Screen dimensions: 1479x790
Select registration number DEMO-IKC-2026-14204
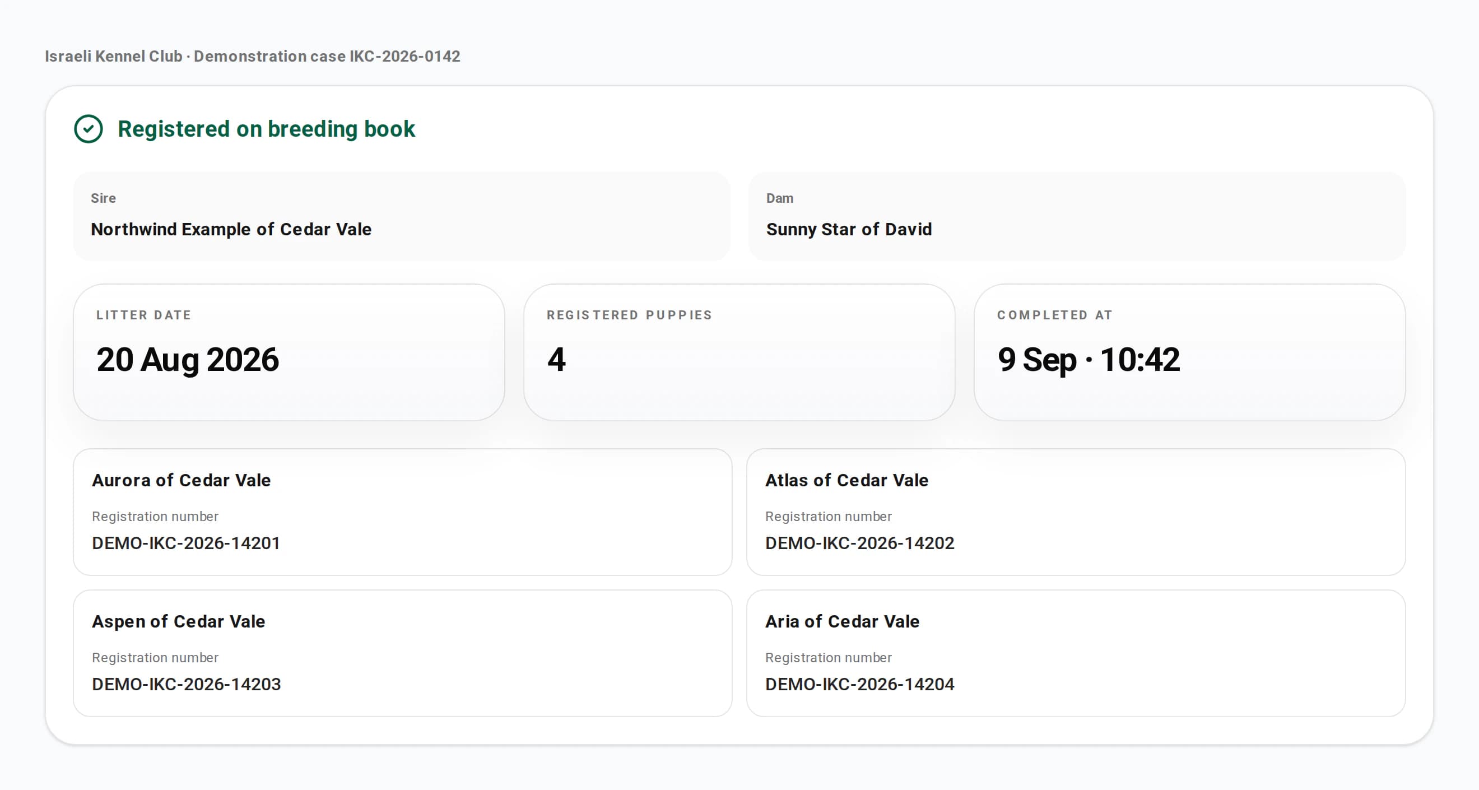[x=859, y=684]
